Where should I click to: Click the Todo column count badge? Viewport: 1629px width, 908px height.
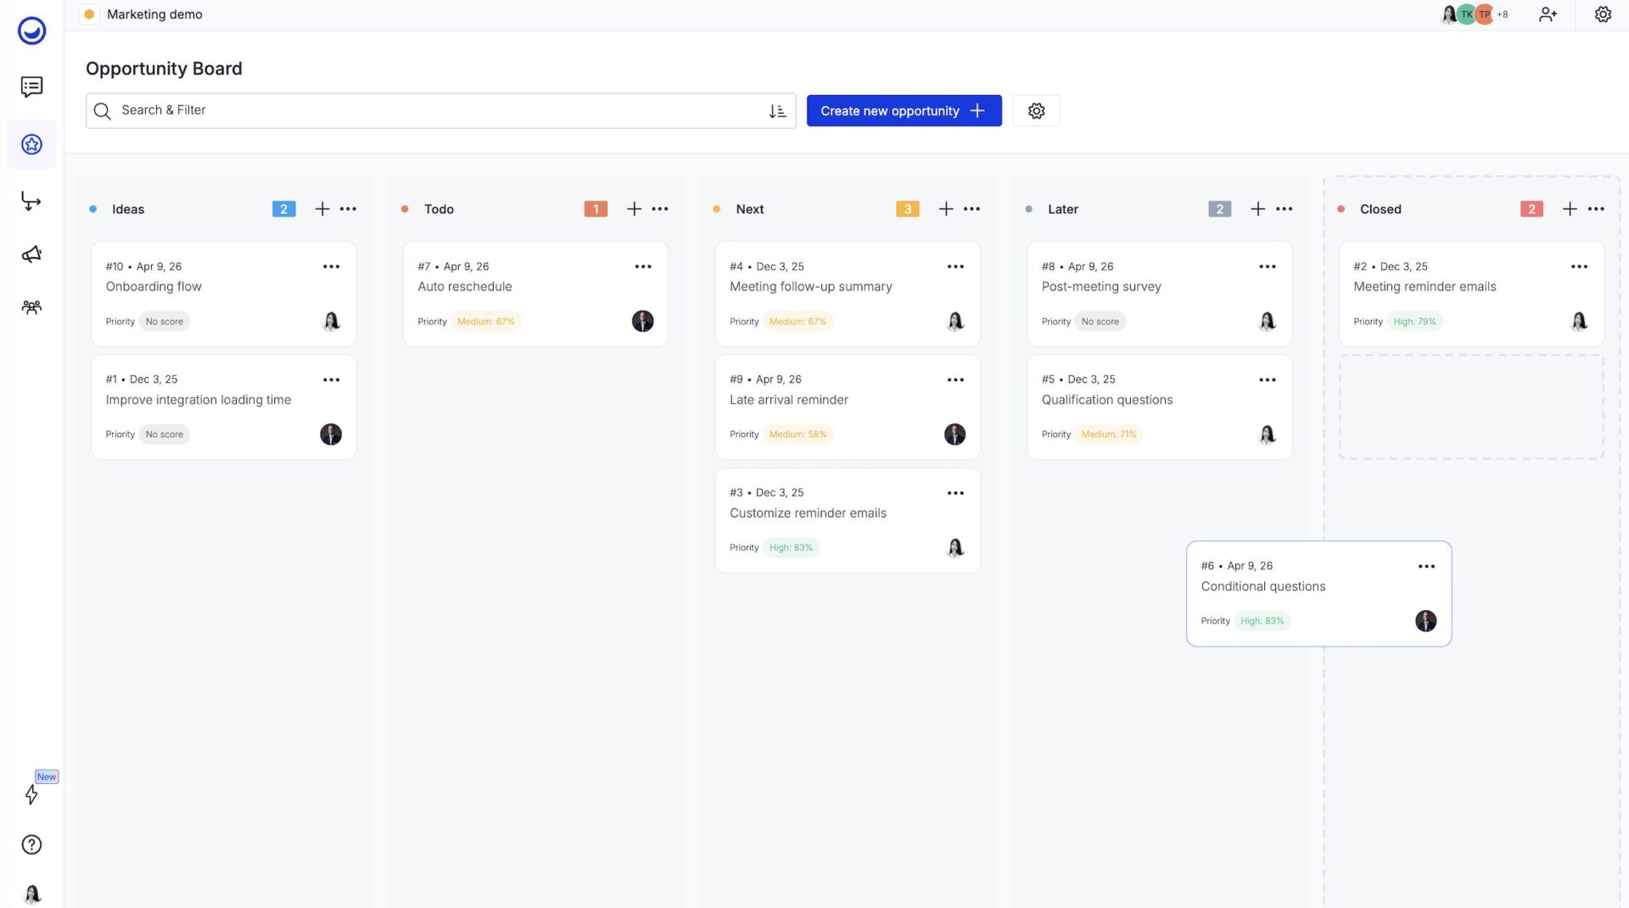596,209
